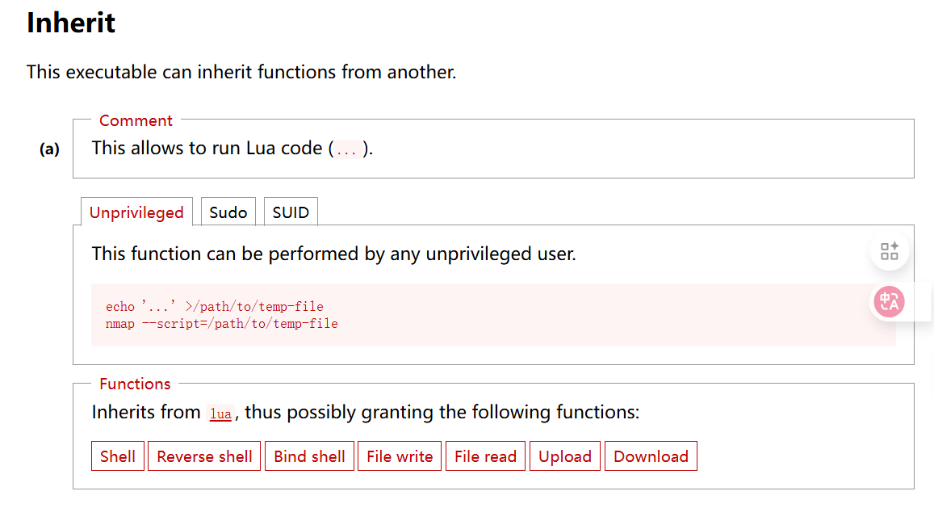
Task: Click the (a) example label
Action: (x=50, y=149)
